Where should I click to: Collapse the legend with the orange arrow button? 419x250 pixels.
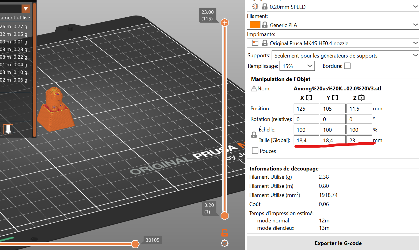coord(26,9)
